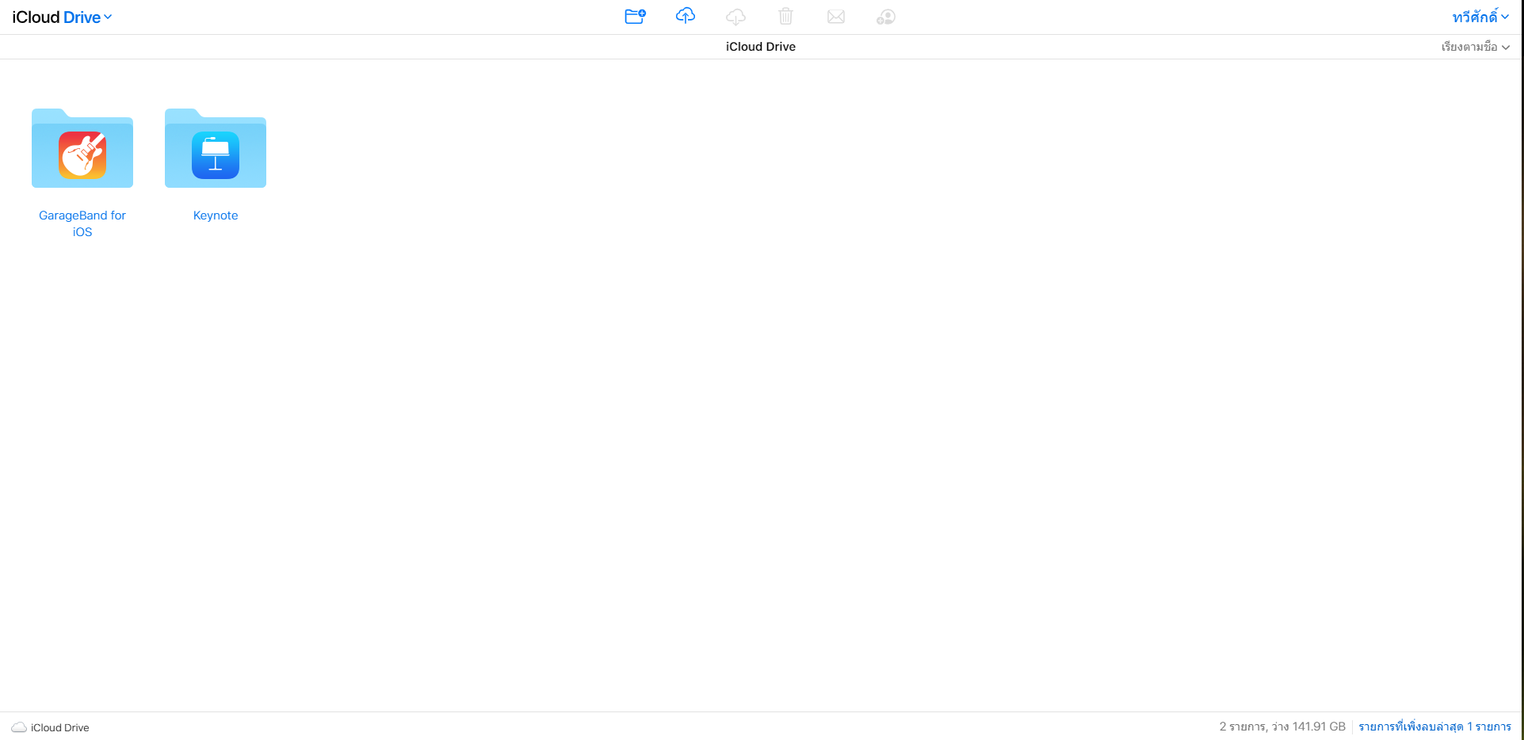Viewport: 1524px width, 740px height.
Task: Click the 2 รายการ, ว่าง 141.91 GB status text
Action: tap(1282, 727)
